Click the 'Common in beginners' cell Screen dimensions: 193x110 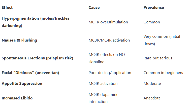click(x=163, y=73)
